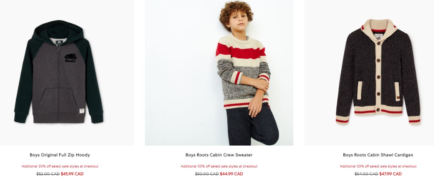Select the $47.99 CAD sale price
Screen dimensions: 434x181
point(390,174)
